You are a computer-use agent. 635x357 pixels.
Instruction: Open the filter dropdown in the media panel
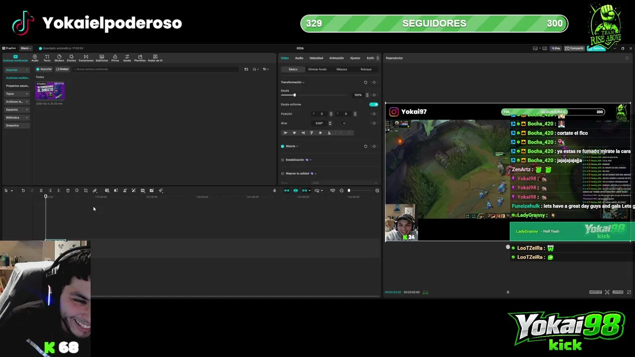click(x=265, y=69)
